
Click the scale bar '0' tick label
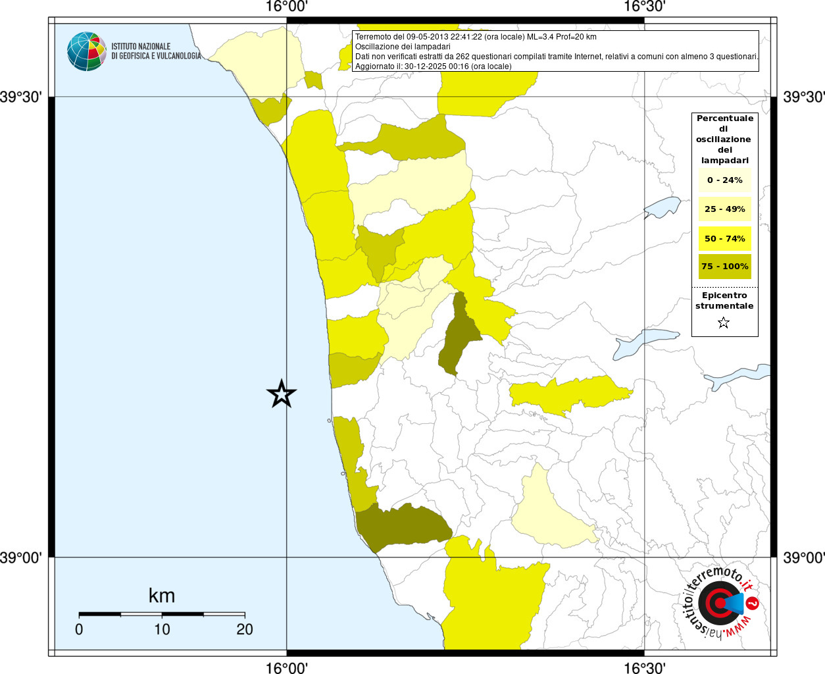tap(79, 629)
